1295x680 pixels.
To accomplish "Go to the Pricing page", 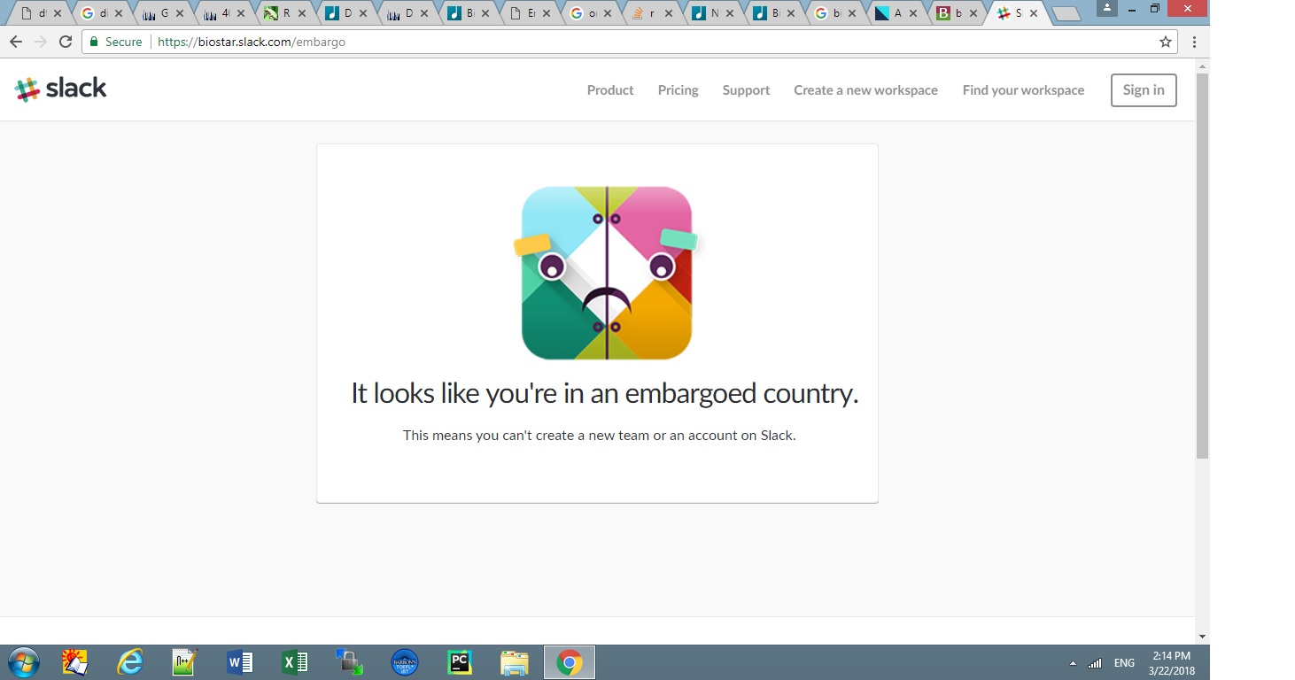I will (679, 90).
